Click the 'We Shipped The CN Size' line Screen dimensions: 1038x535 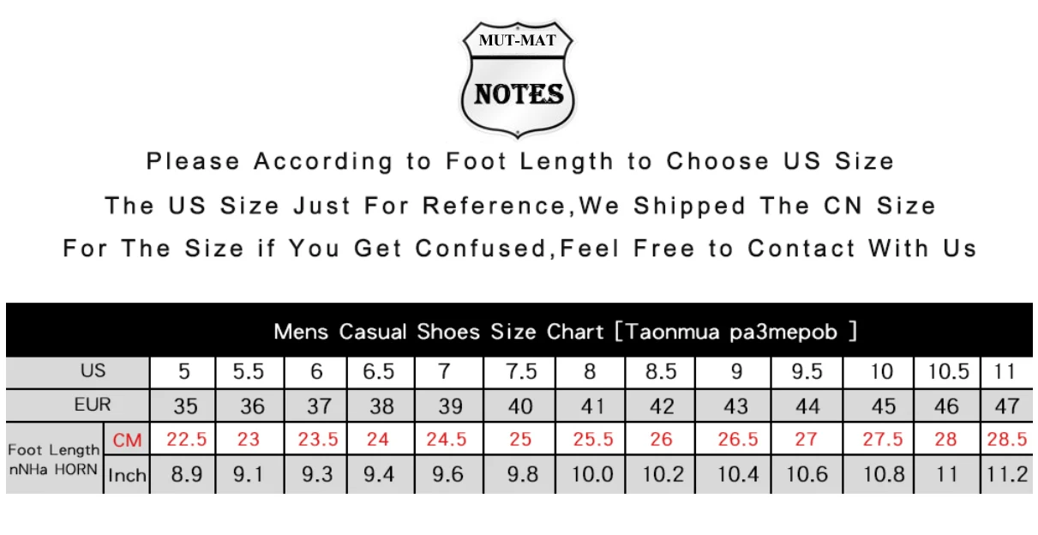[520, 206]
